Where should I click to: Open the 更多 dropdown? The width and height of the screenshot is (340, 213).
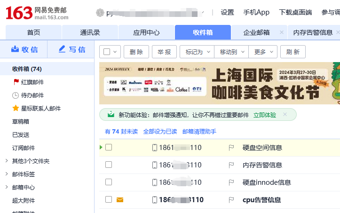[263, 52]
